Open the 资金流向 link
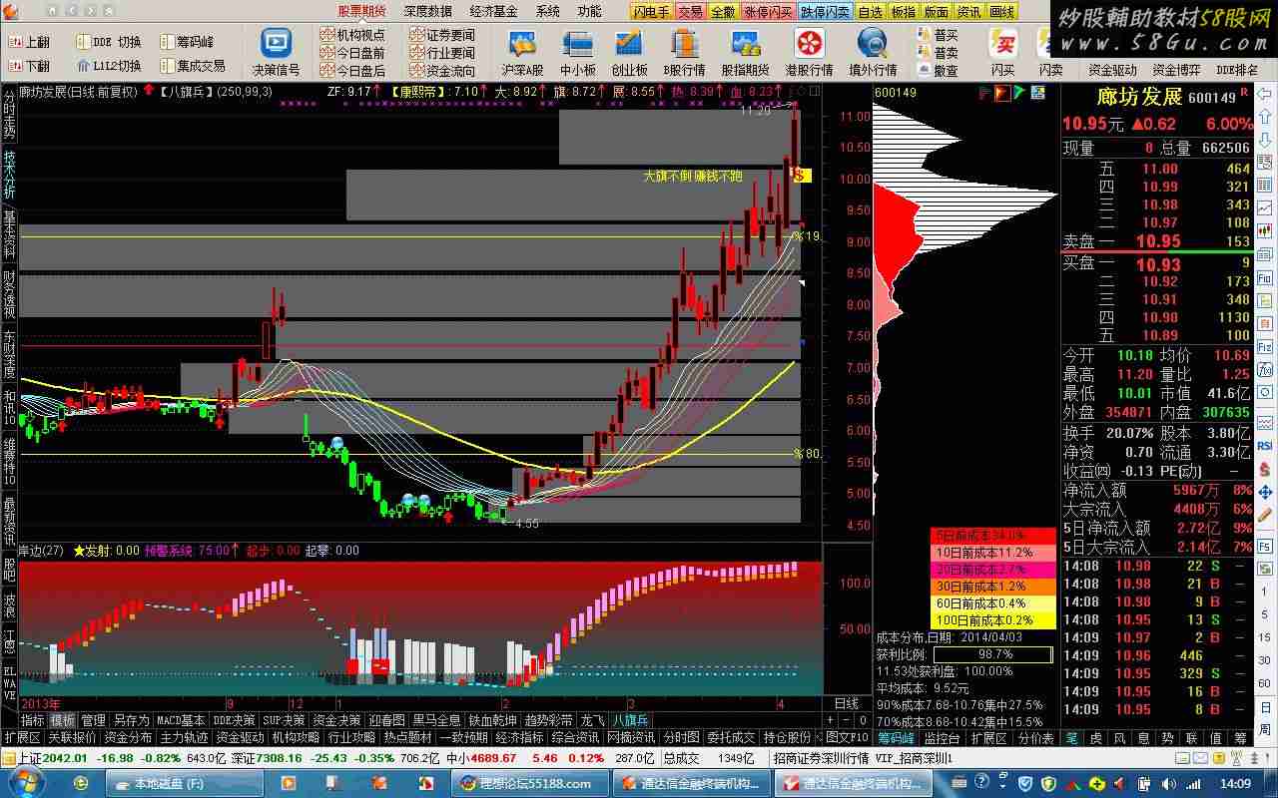1278x798 pixels. (x=443, y=71)
